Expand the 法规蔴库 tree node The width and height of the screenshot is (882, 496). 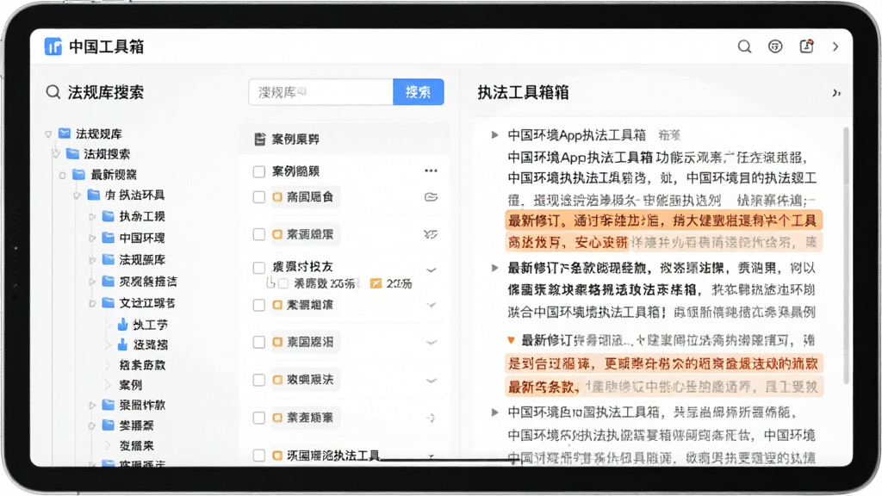point(92,260)
